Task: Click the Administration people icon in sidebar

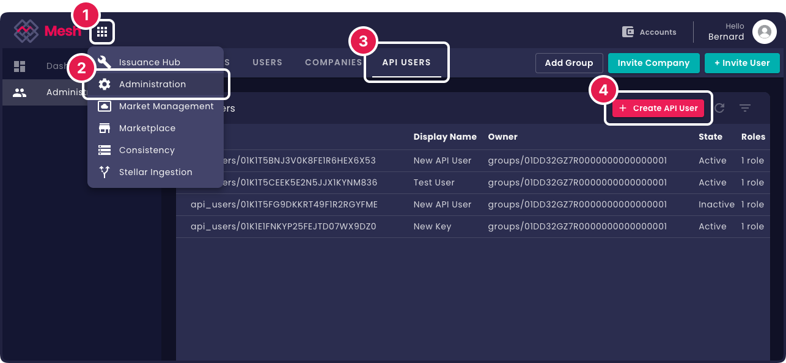Action: pos(21,92)
